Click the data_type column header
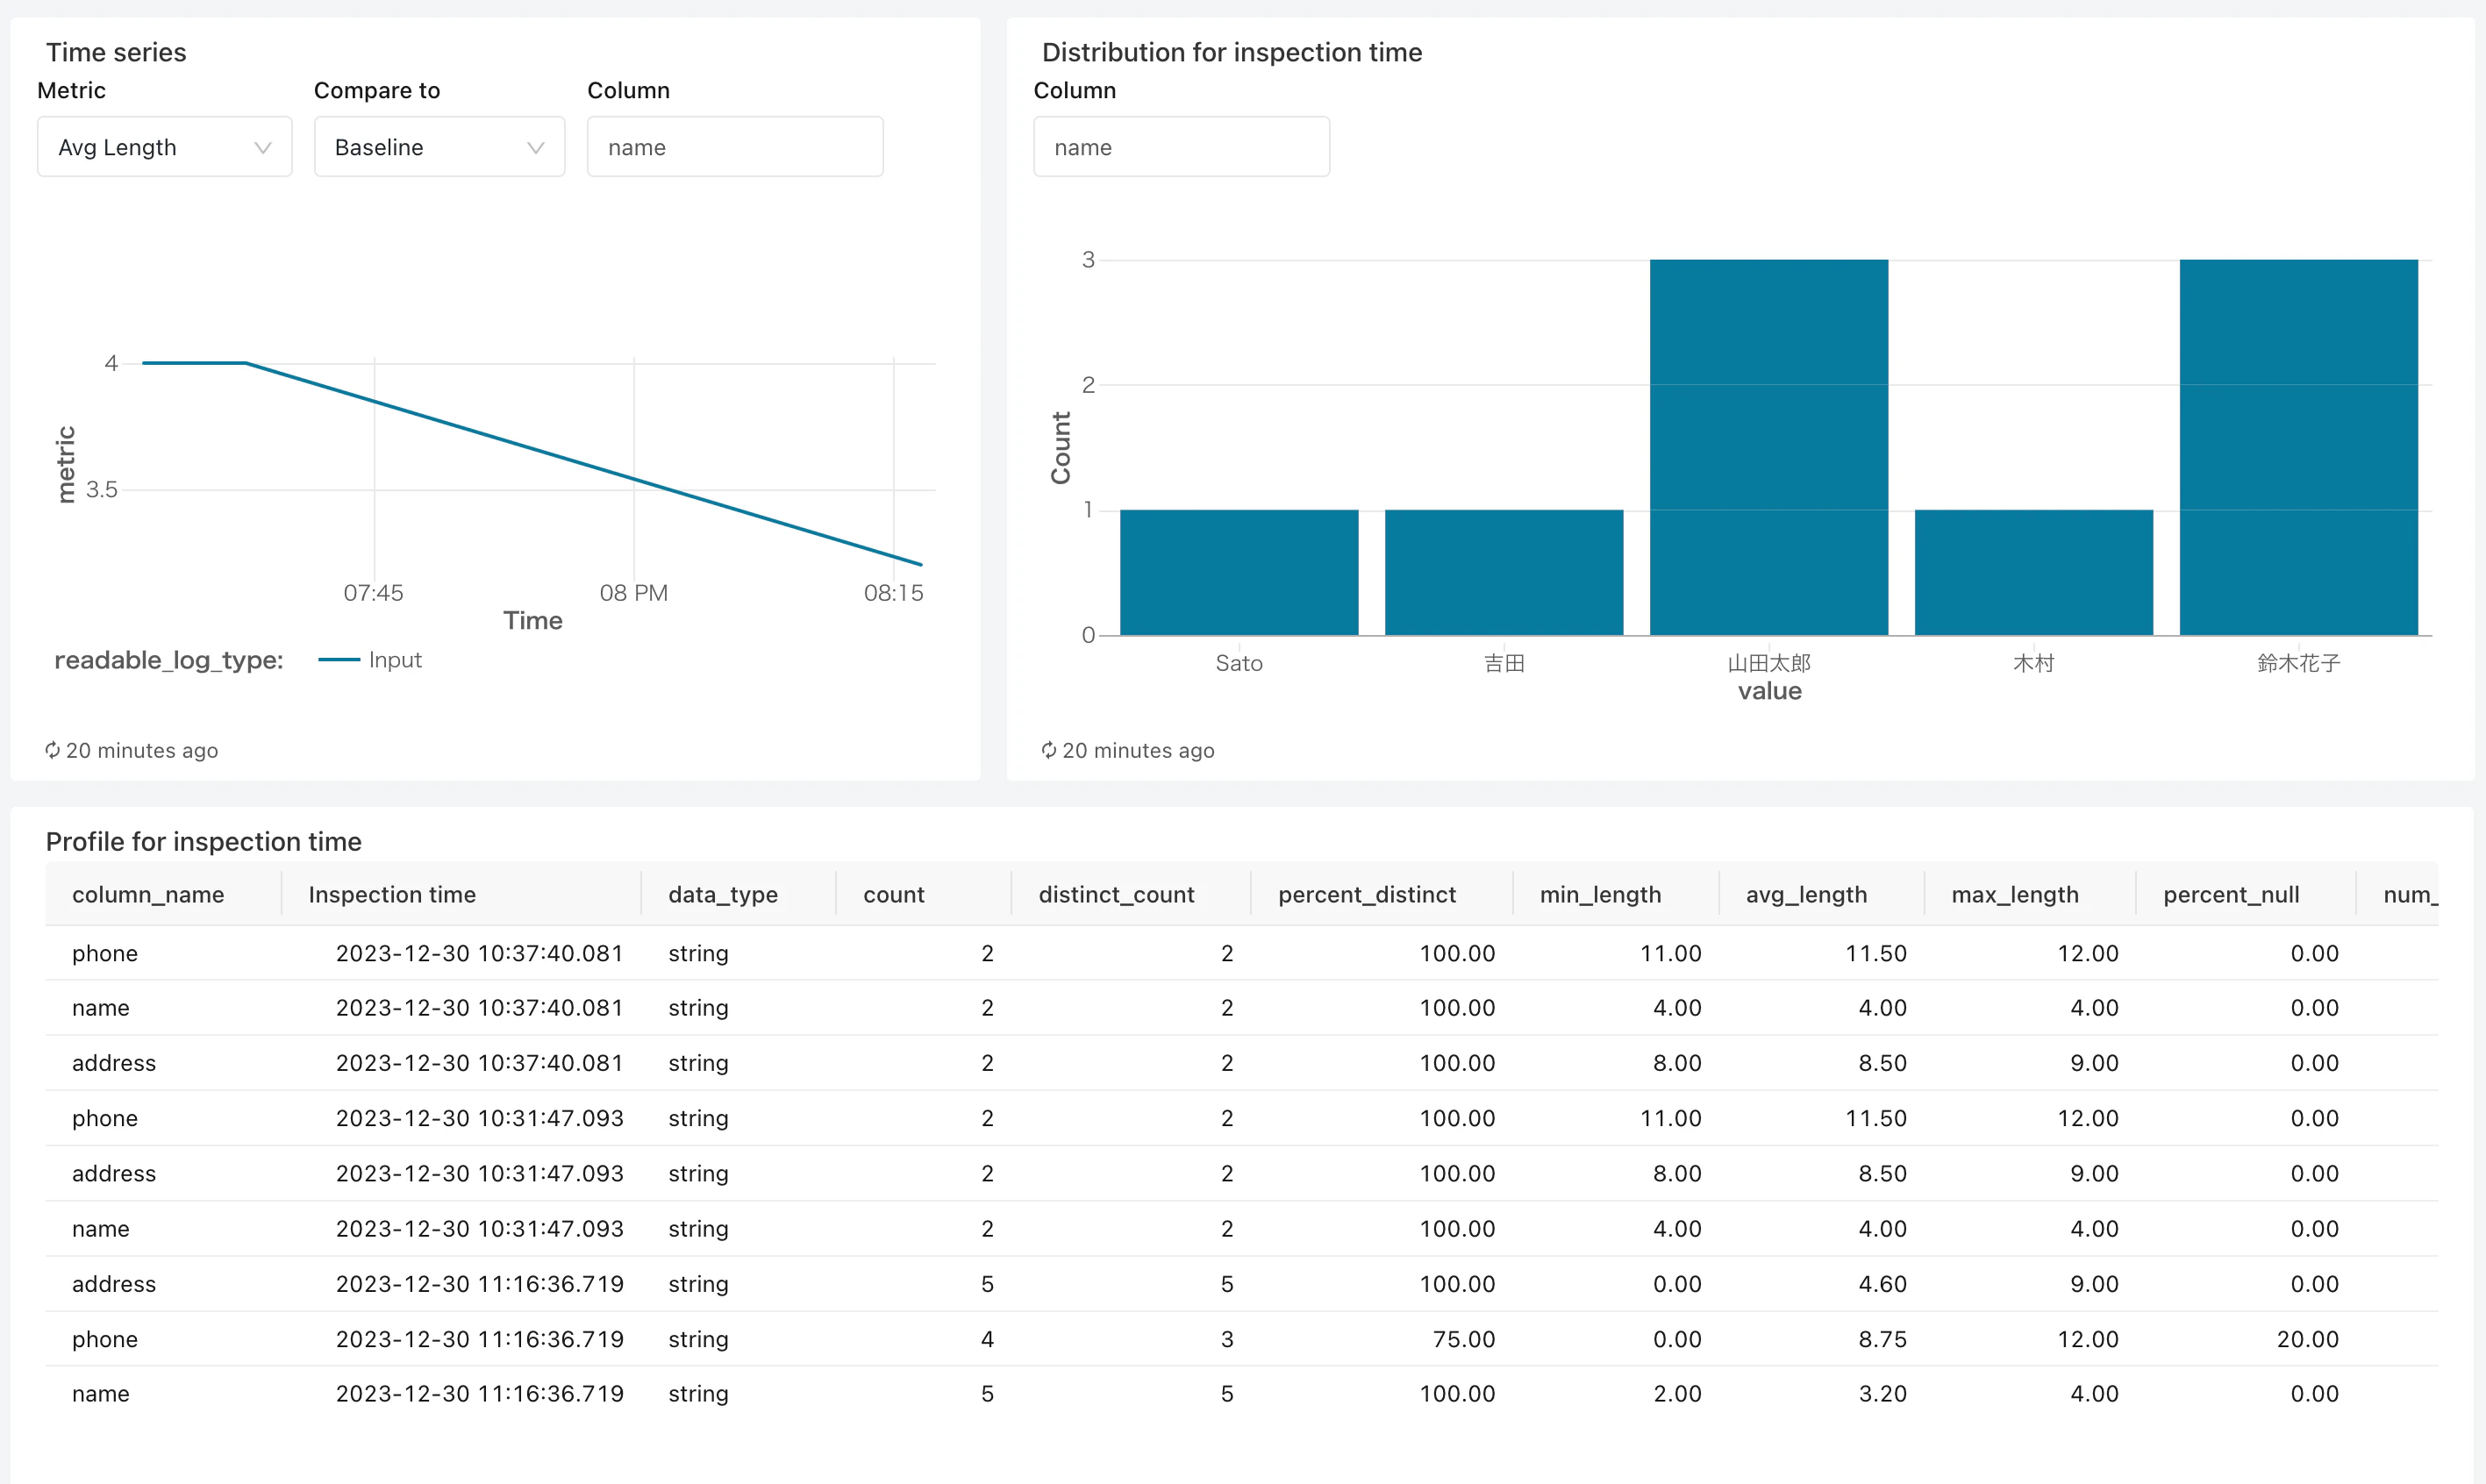This screenshot has width=2486, height=1484. pyautogui.click(x=722, y=894)
